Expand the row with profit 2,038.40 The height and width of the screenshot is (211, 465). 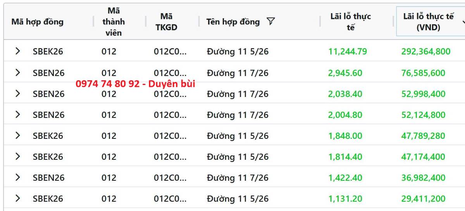tap(17, 93)
